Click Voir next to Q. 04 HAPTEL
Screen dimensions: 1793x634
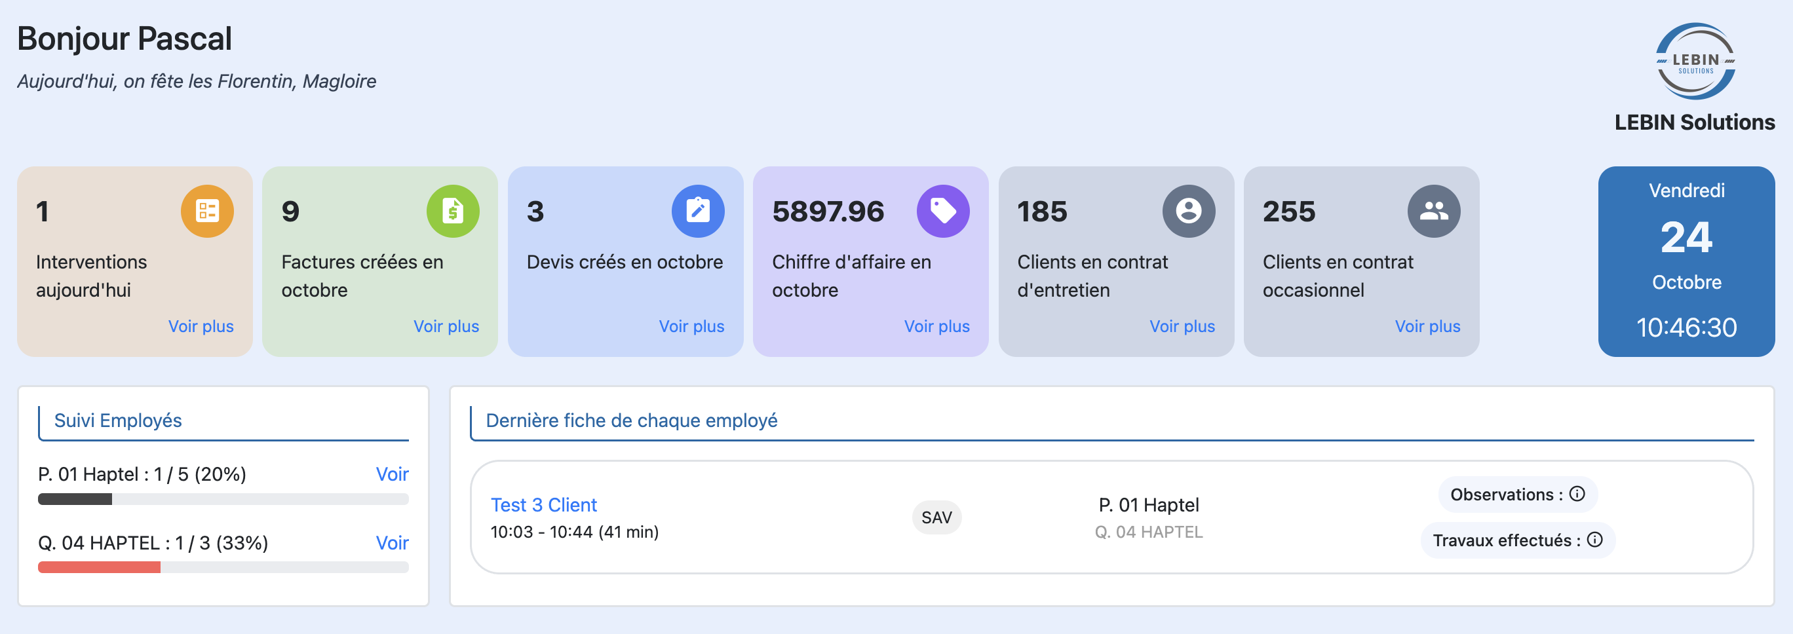pos(392,543)
